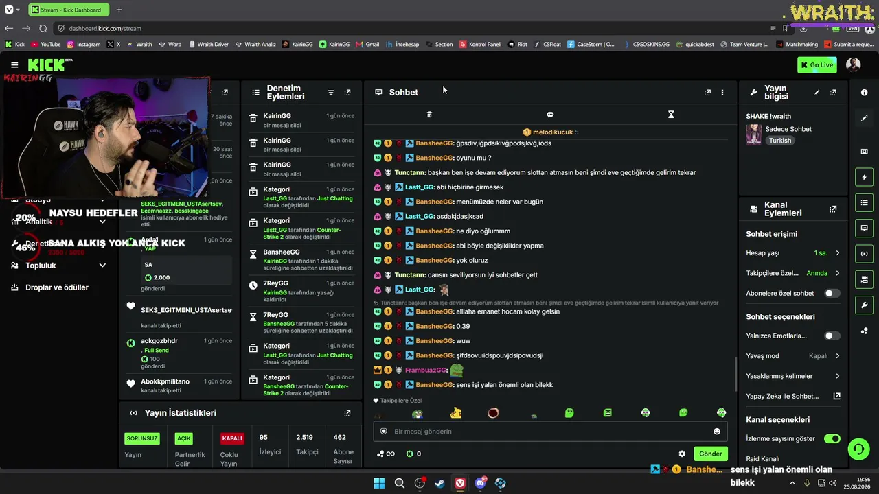The width and height of the screenshot is (879, 494).
Task: Select the hourglass tab in Sohbet panel
Action: [x=671, y=115]
